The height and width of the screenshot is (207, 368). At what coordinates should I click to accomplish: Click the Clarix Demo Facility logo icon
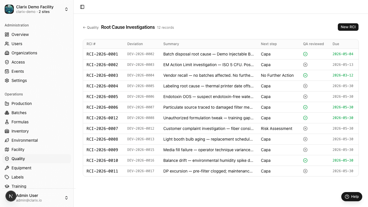click(9, 9)
